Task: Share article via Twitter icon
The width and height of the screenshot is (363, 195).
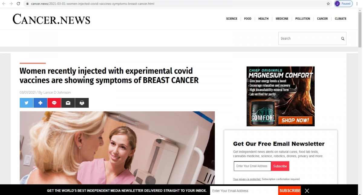Action: point(26,103)
